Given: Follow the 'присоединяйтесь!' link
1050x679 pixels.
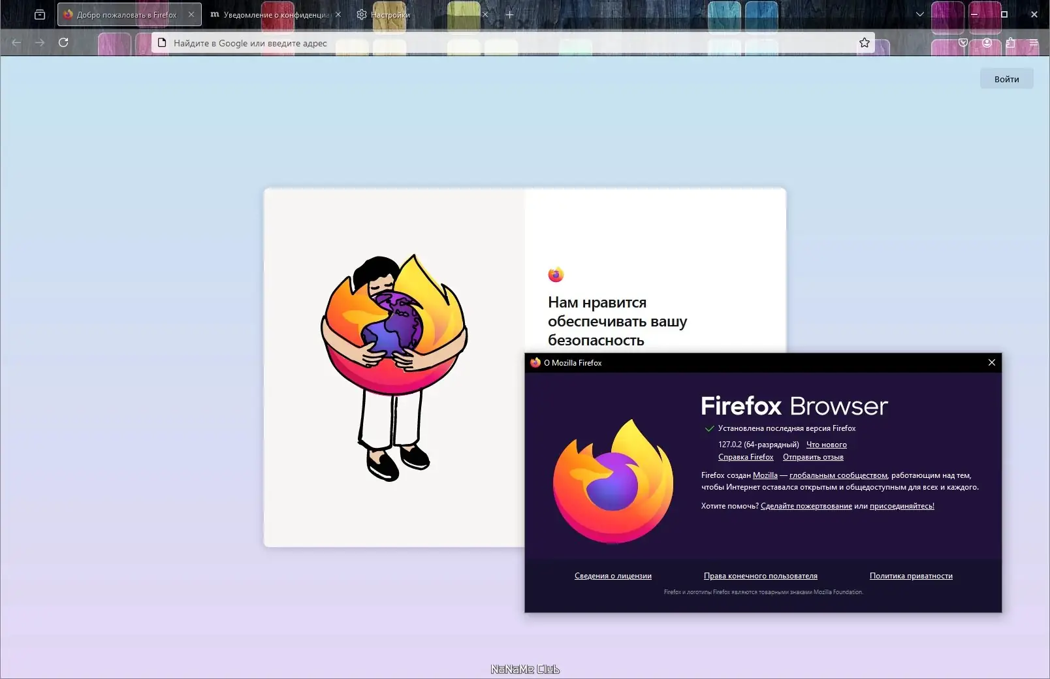Looking at the screenshot, I should tap(902, 506).
